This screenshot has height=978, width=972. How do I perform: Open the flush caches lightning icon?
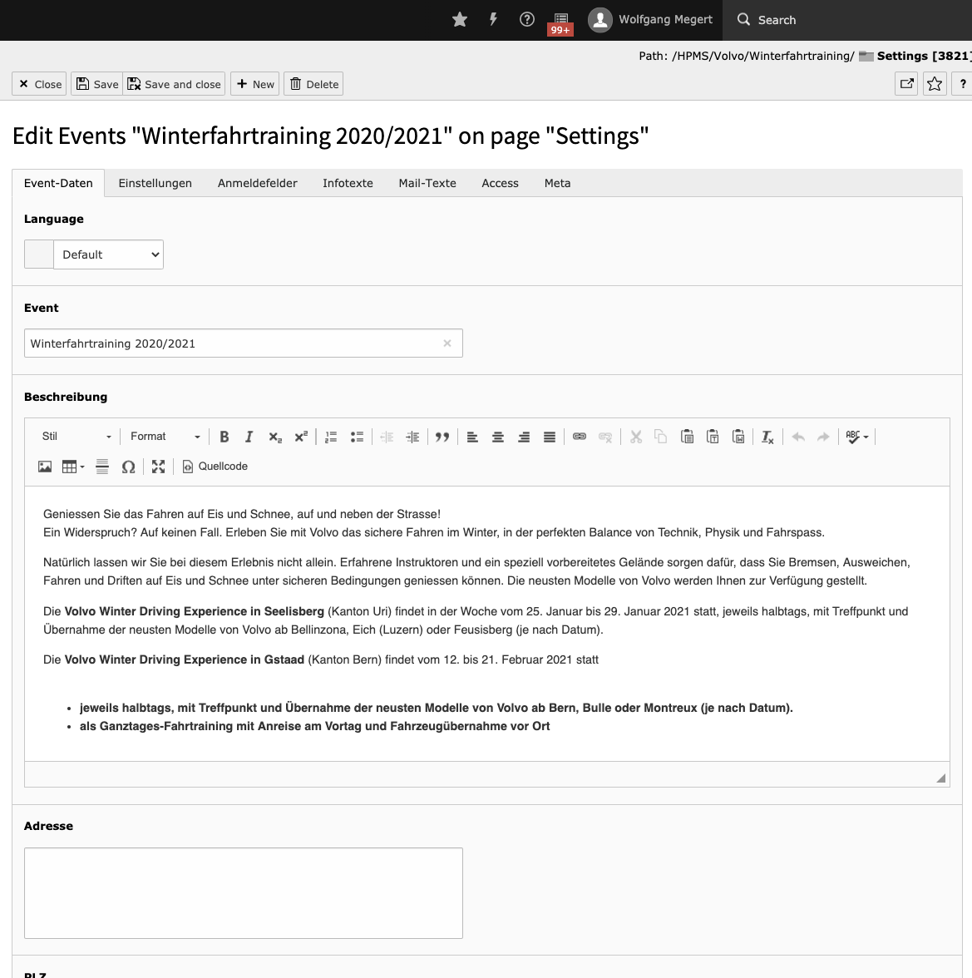493,19
